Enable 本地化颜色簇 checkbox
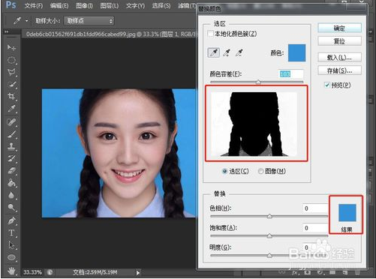The image size is (376, 279). click(x=211, y=34)
